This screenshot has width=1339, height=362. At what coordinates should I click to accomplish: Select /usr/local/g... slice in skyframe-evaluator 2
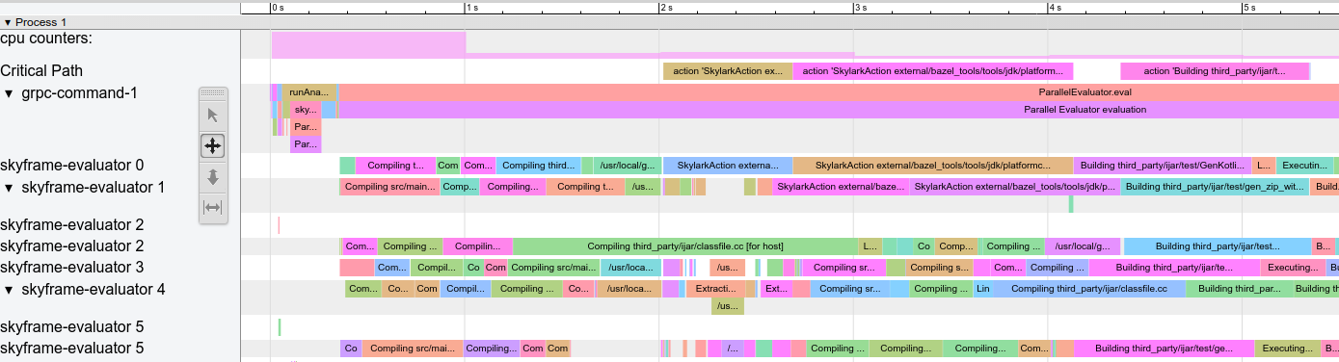tap(1083, 246)
